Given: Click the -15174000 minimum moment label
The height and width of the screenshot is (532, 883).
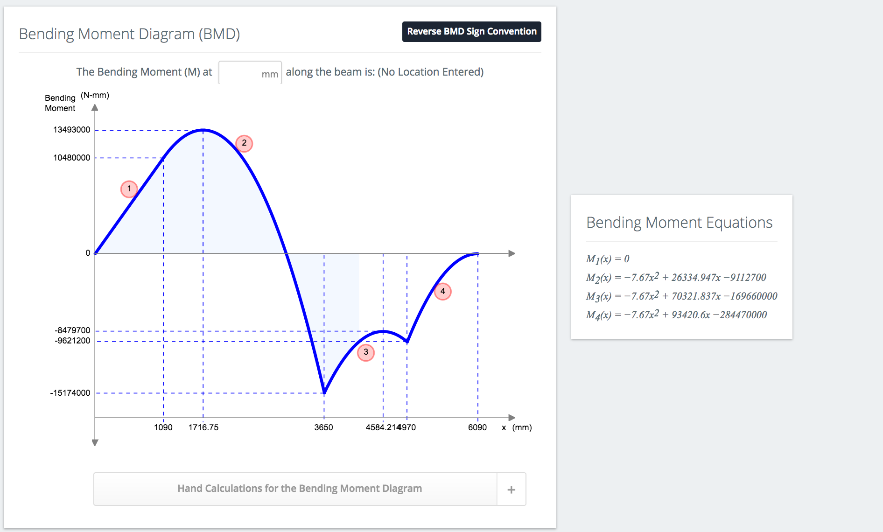Looking at the screenshot, I should (70, 393).
